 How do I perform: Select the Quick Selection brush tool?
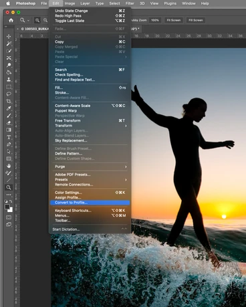coord(9,51)
